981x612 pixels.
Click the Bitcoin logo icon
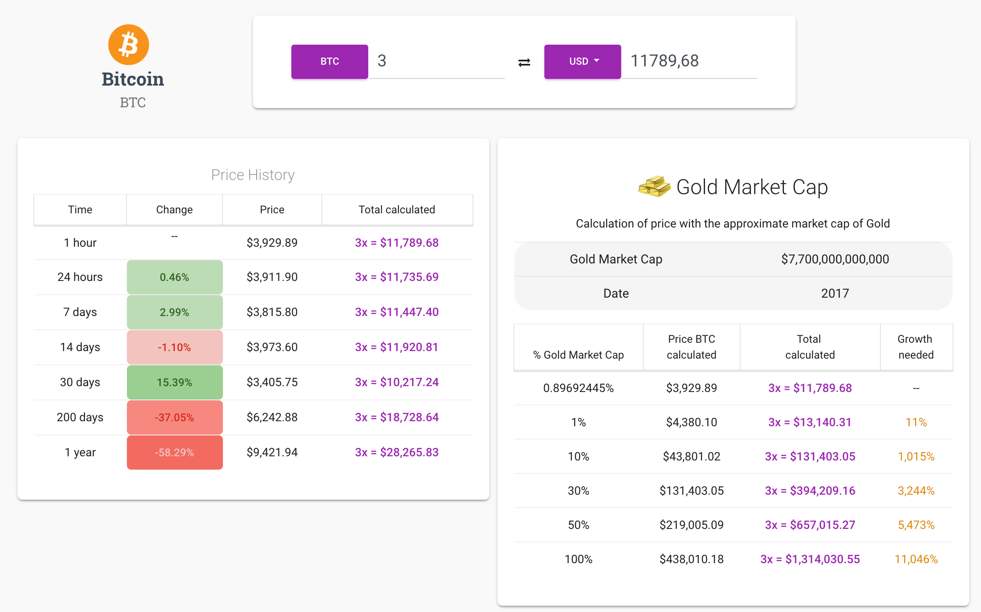pyautogui.click(x=129, y=45)
